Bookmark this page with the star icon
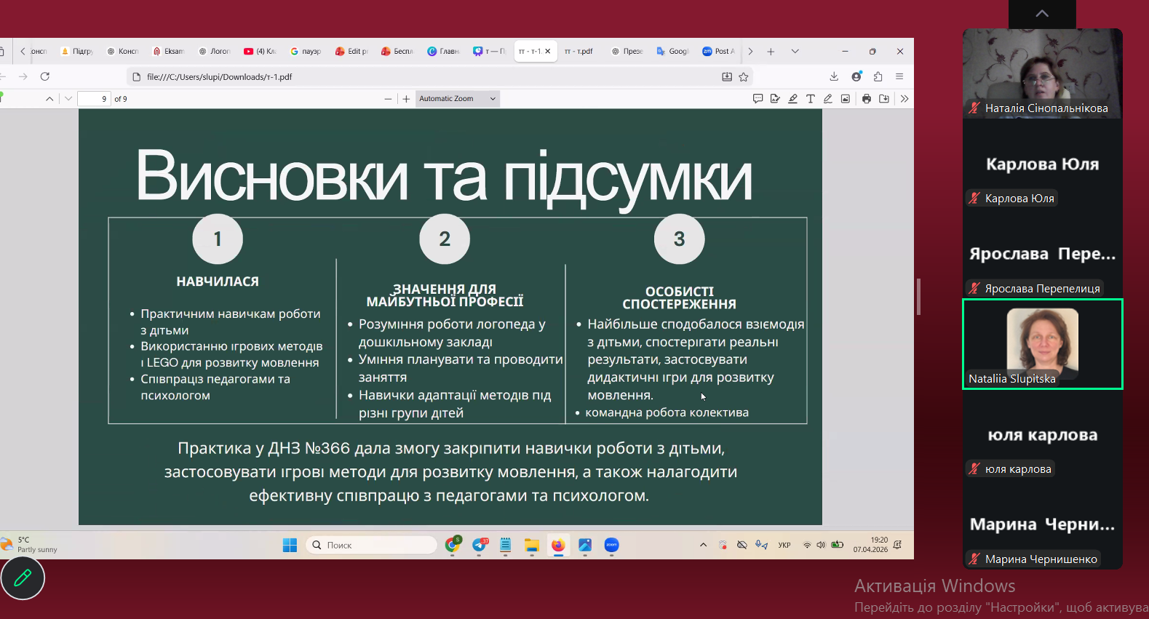Viewport: 1149px width, 619px height. tap(743, 77)
